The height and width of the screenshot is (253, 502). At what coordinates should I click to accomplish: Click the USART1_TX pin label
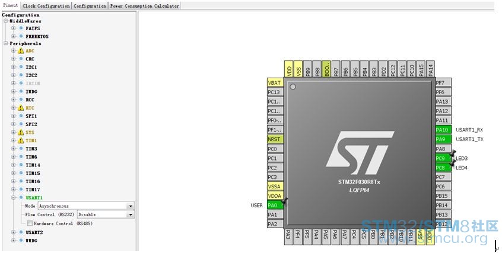(469, 139)
